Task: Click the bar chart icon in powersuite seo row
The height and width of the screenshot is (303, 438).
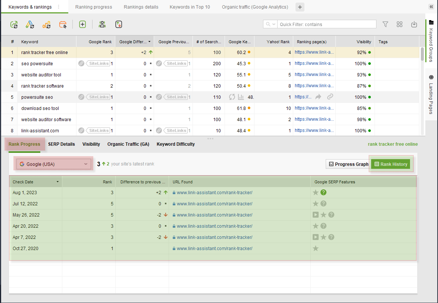Action: 241,97
